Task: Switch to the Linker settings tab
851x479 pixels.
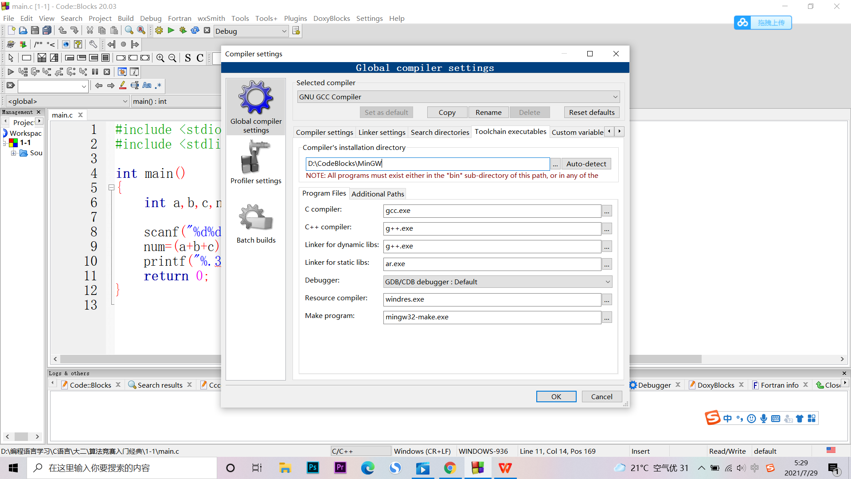Action: coord(382,133)
